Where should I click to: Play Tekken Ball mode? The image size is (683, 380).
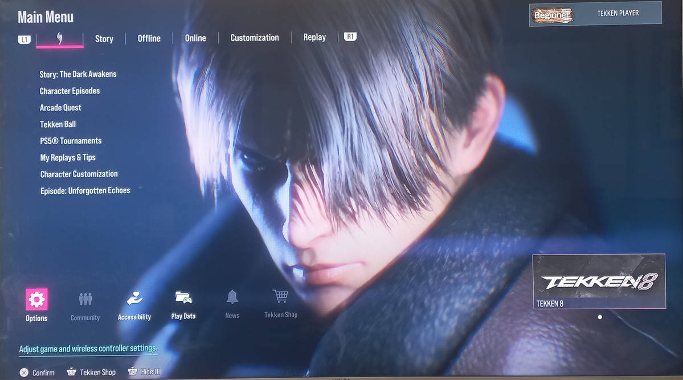(58, 124)
